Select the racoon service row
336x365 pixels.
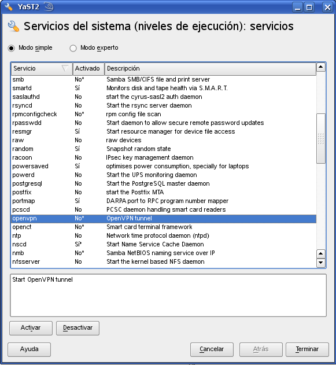[164, 157]
